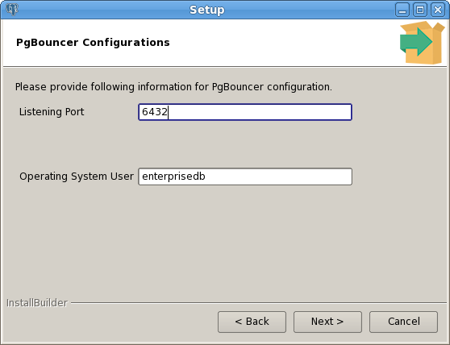Click the installer box arrow icon

[422, 43]
